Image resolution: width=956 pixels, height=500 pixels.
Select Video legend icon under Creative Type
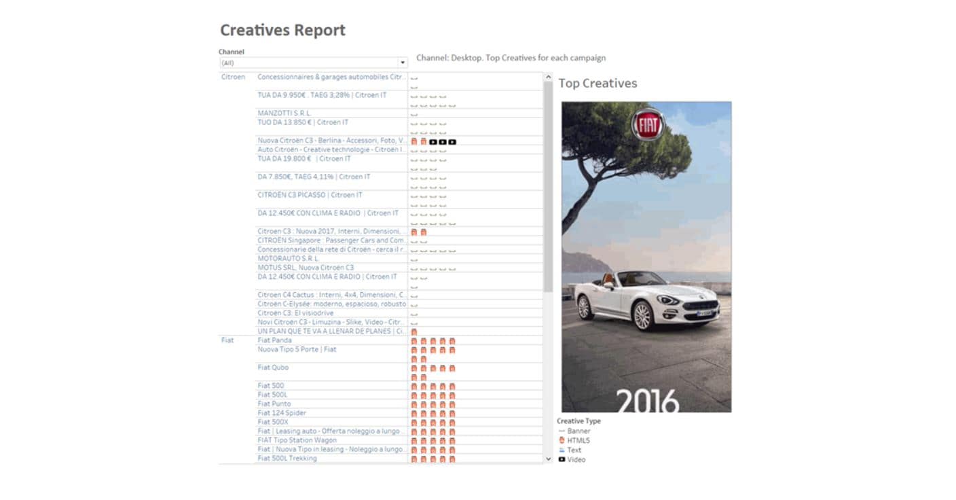click(562, 459)
